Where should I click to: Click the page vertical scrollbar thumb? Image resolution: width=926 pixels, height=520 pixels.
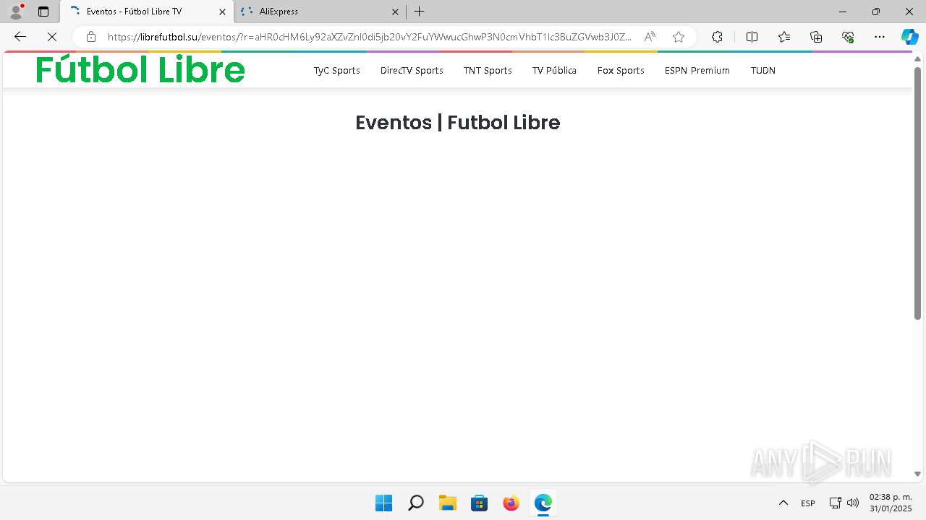point(917,194)
